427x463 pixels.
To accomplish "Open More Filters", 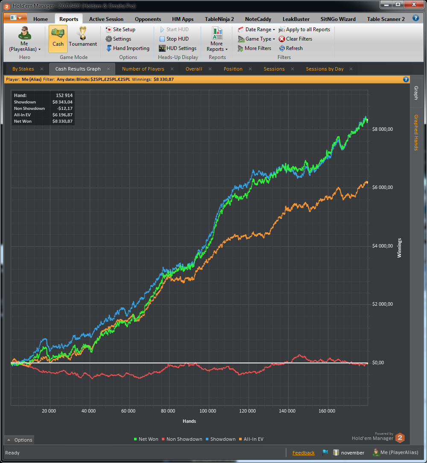I will (x=254, y=48).
